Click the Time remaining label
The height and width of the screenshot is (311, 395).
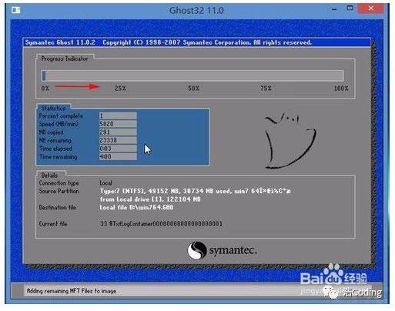click(x=59, y=157)
